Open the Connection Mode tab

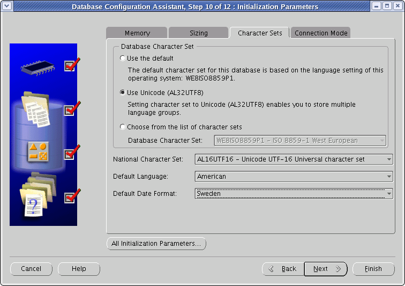(x=321, y=33)
